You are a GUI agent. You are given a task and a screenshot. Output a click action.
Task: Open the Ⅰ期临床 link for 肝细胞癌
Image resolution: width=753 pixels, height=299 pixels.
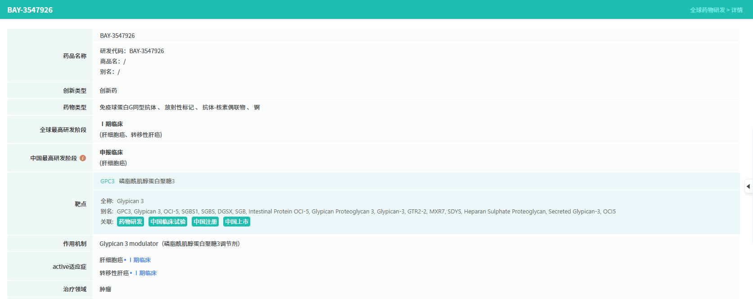(x=140, y=260)
